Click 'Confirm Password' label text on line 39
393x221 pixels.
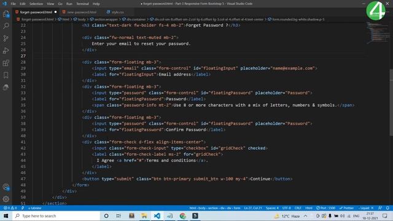pyautogui.click(x=186, y=130)
